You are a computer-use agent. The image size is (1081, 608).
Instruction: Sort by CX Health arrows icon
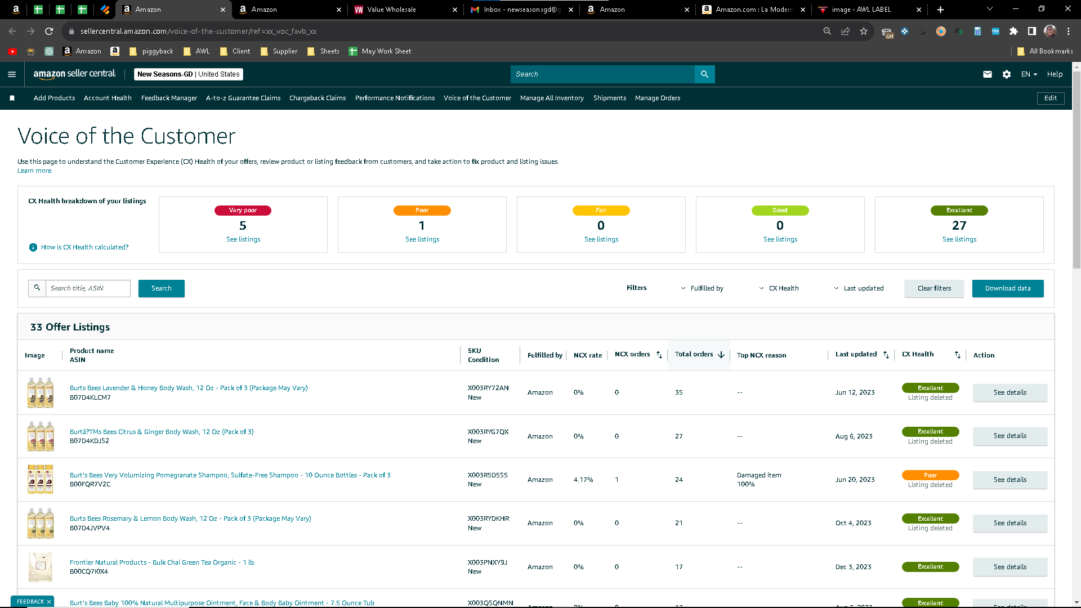tap(958, 355)
